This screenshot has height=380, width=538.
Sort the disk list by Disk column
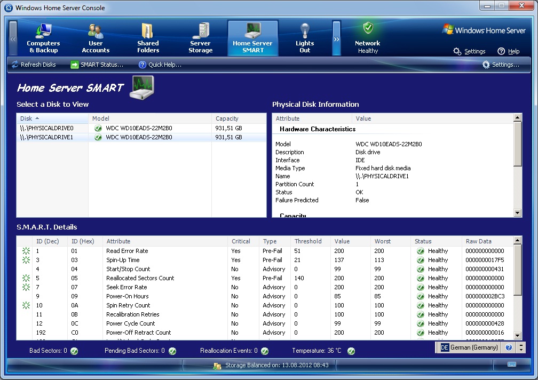(x=52, y=118)
